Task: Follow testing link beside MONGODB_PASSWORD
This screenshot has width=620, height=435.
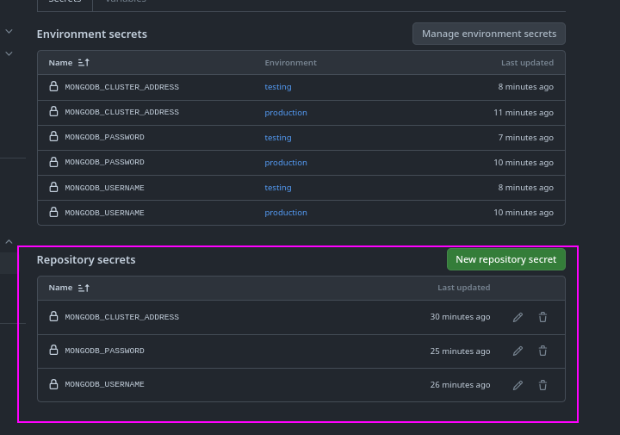Action: [x=277, y=138]
